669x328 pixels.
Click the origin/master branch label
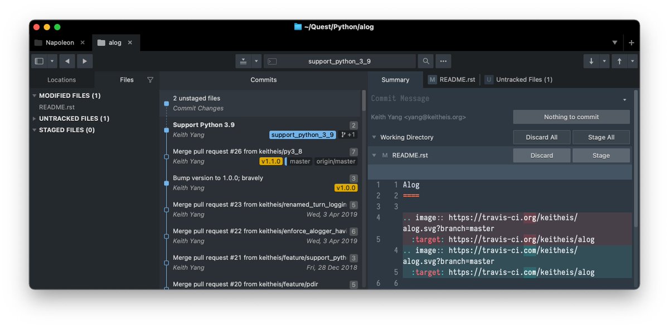click(x=336, y=161)
